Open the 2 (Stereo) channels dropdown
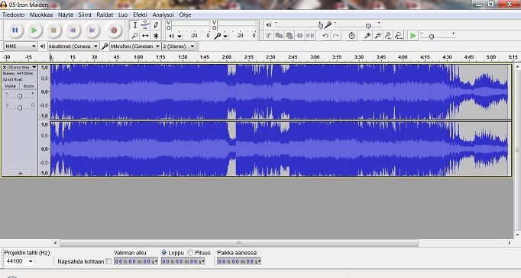The width and height of the screenshot is (521, 278). tap(179, 46)
